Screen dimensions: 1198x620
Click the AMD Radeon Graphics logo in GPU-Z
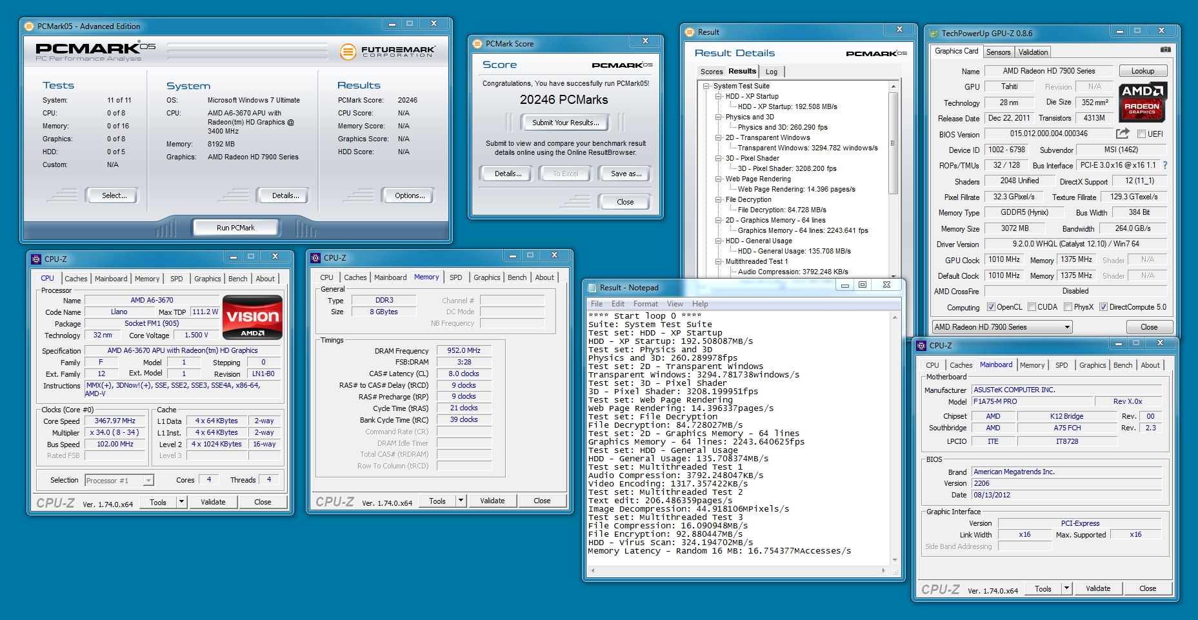coord(1142,102)
